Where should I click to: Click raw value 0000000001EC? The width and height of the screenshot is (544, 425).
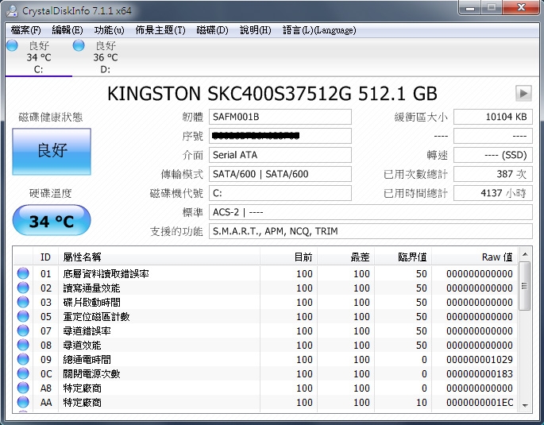480,402
